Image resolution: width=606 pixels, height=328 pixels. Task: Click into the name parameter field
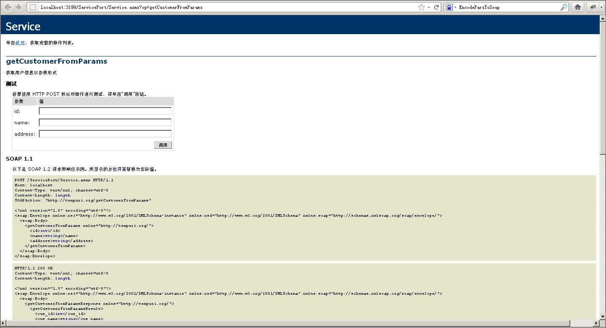click(x=105, y=122)
